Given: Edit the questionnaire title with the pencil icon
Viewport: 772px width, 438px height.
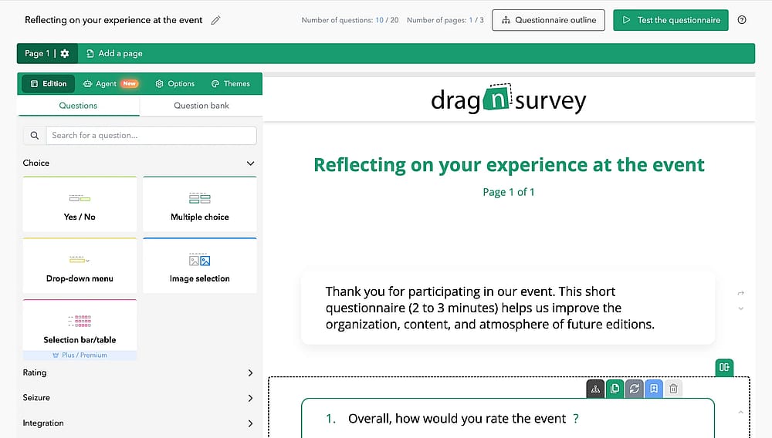Looking at the screenshot, I should point(215,20).
